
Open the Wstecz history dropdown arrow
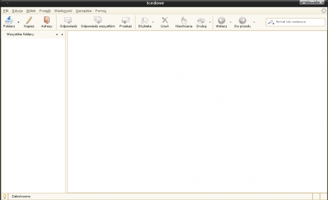coord(231,22)
